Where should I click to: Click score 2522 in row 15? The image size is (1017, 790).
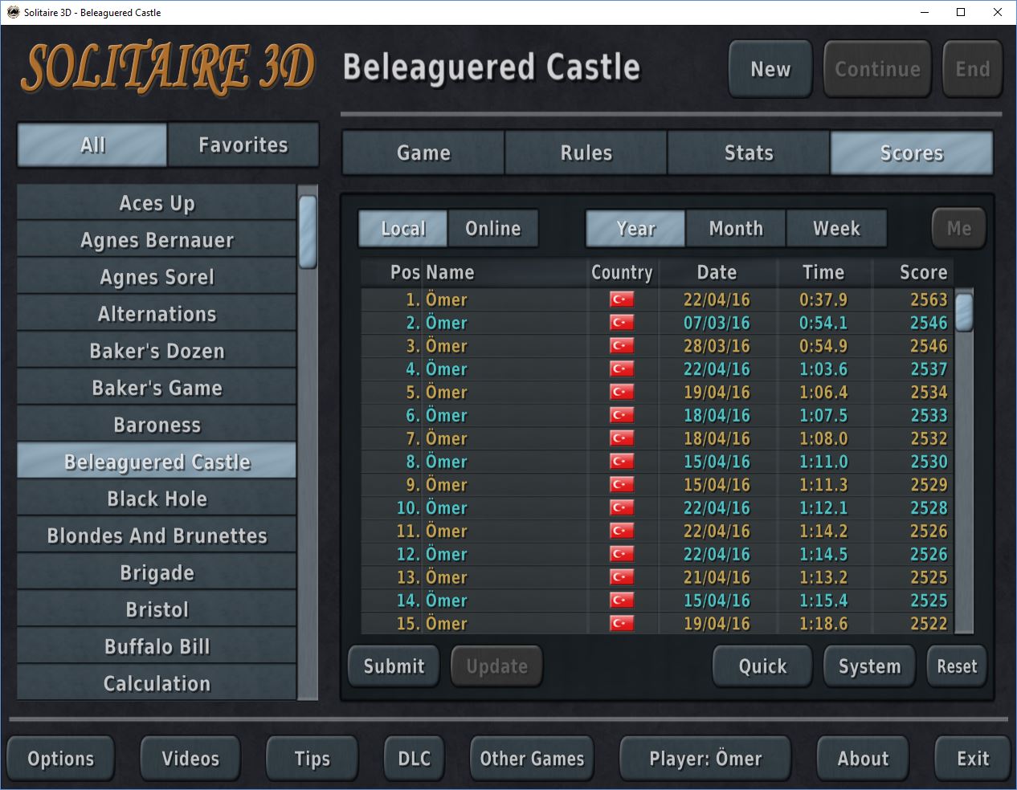click(x=929, y=624)
